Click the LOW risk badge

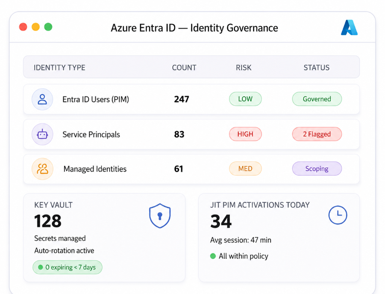click(245, 99)
